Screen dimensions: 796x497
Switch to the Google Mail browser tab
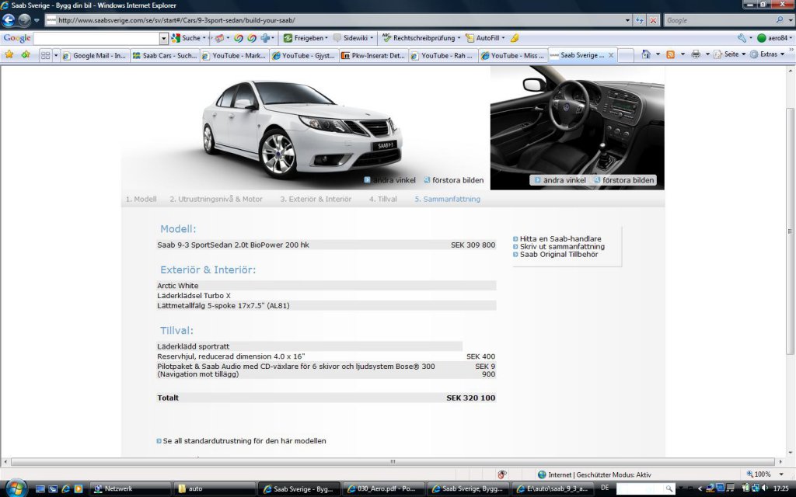pos(94,56)
